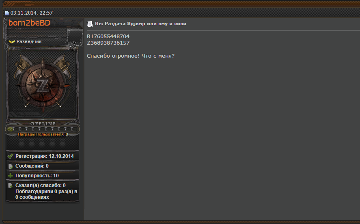
Task: Click the Сказал(а) спасибо icon
Action: 10,185
